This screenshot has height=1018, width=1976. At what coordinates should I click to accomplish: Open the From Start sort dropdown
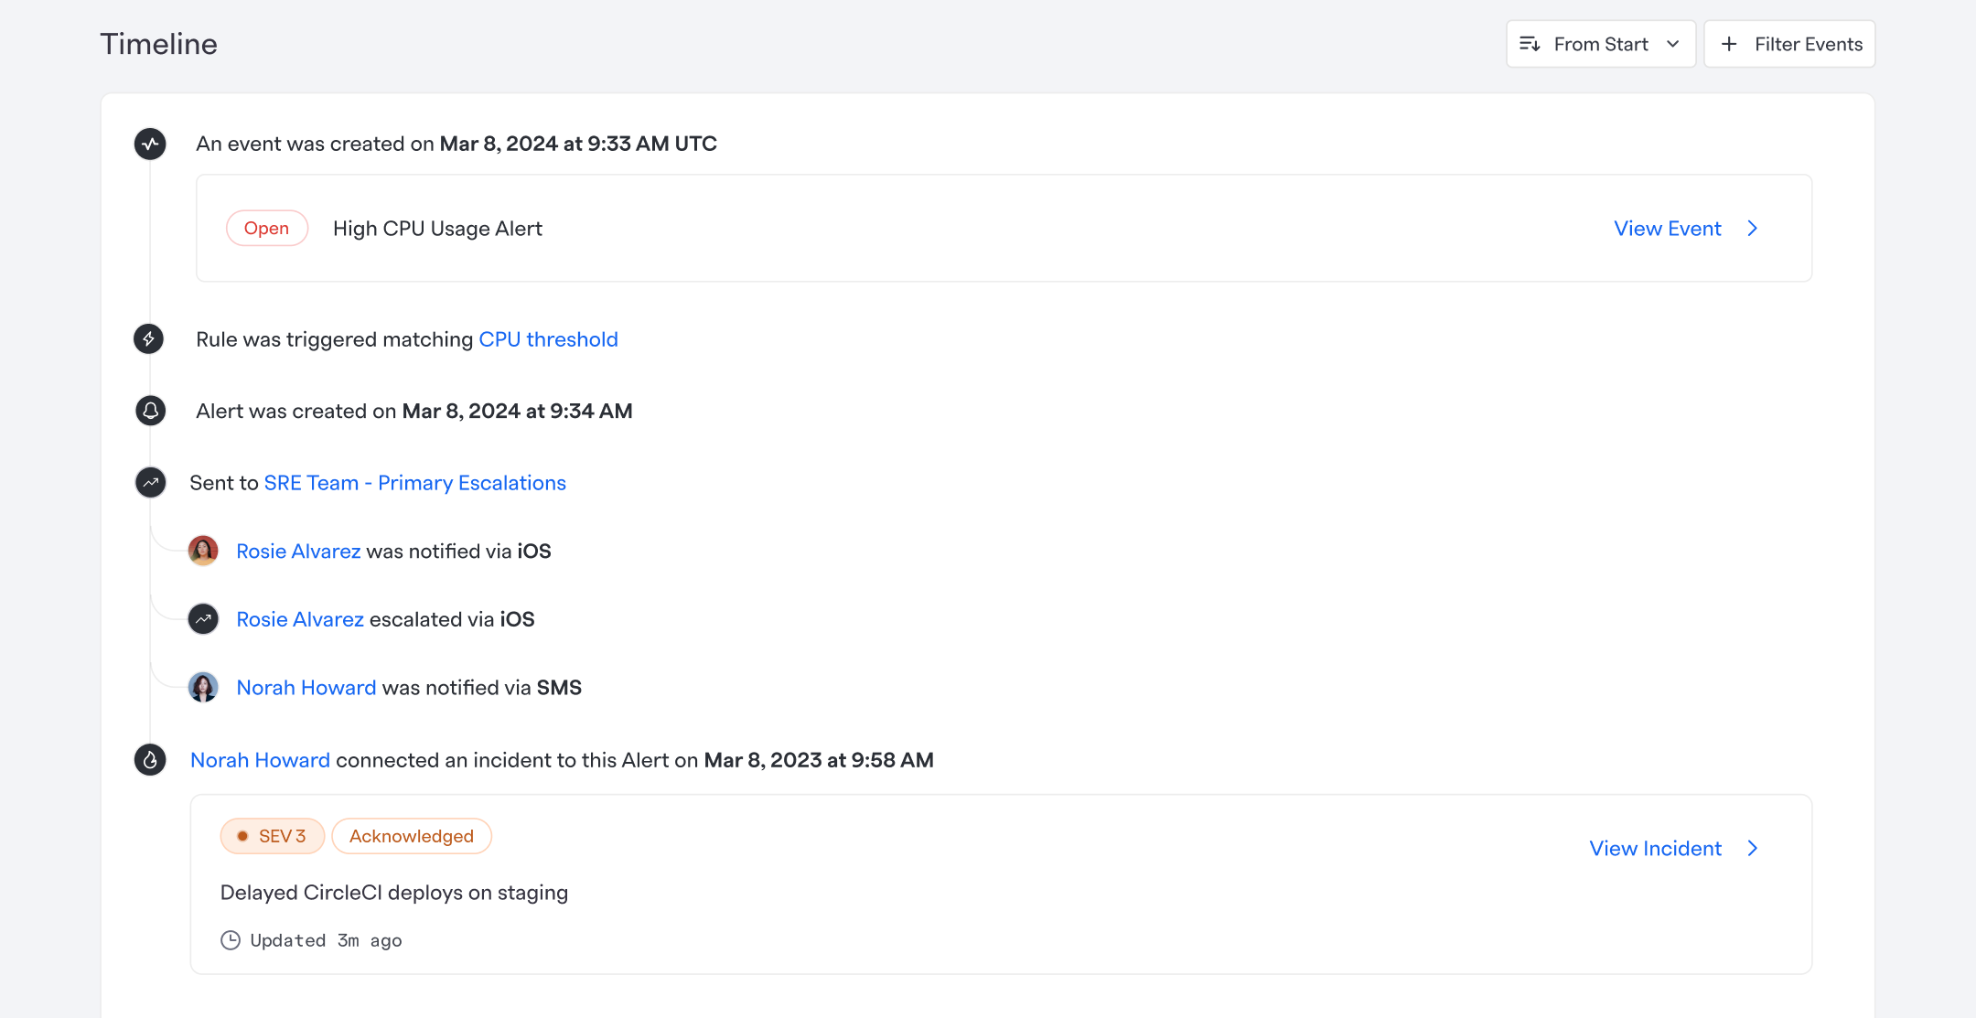coord(1601,44)
